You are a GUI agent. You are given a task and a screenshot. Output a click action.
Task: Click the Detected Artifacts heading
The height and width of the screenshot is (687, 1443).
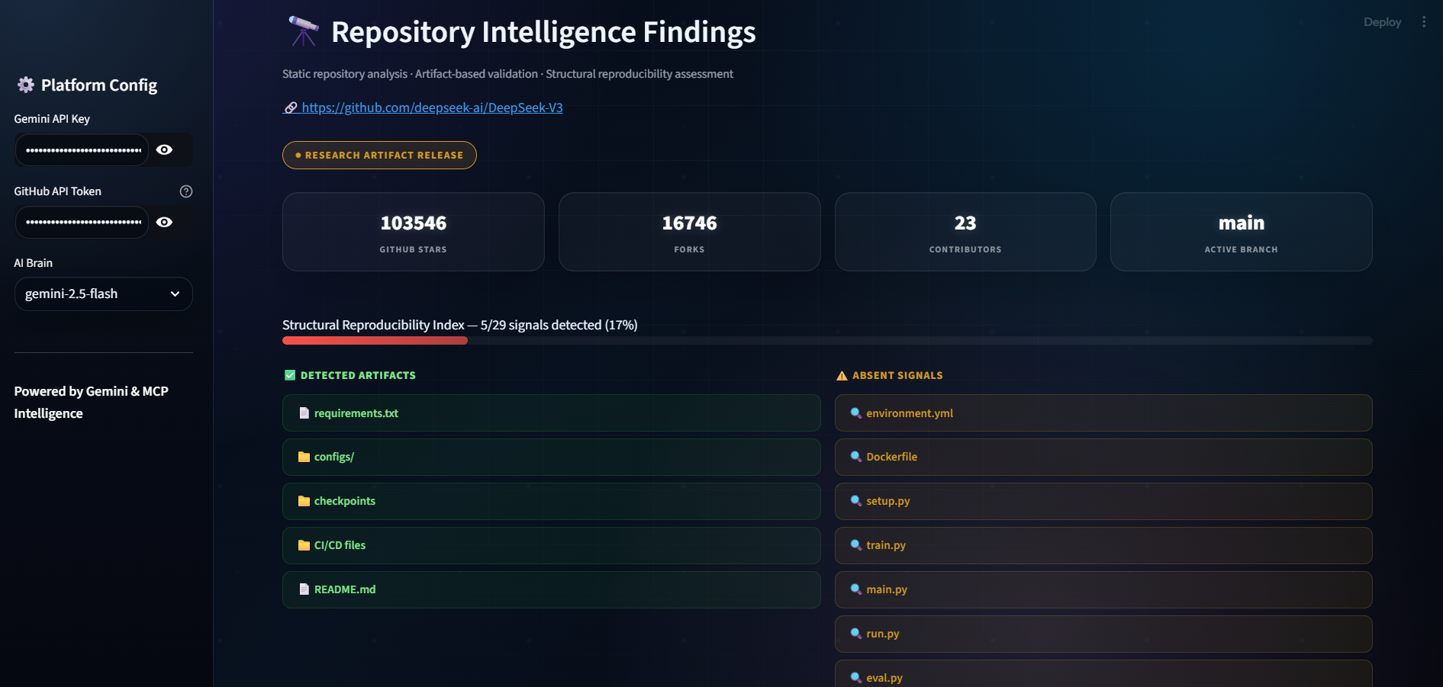pyautogui.click(x=358, y=375)
